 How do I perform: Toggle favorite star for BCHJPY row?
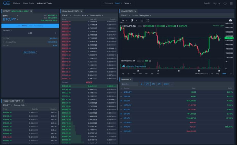point(121,118)
